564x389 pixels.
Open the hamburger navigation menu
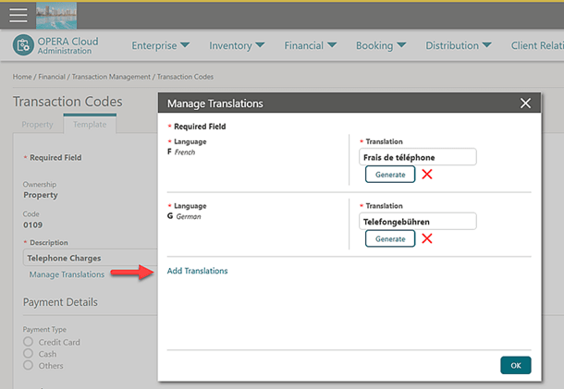[x=18, y=16]
